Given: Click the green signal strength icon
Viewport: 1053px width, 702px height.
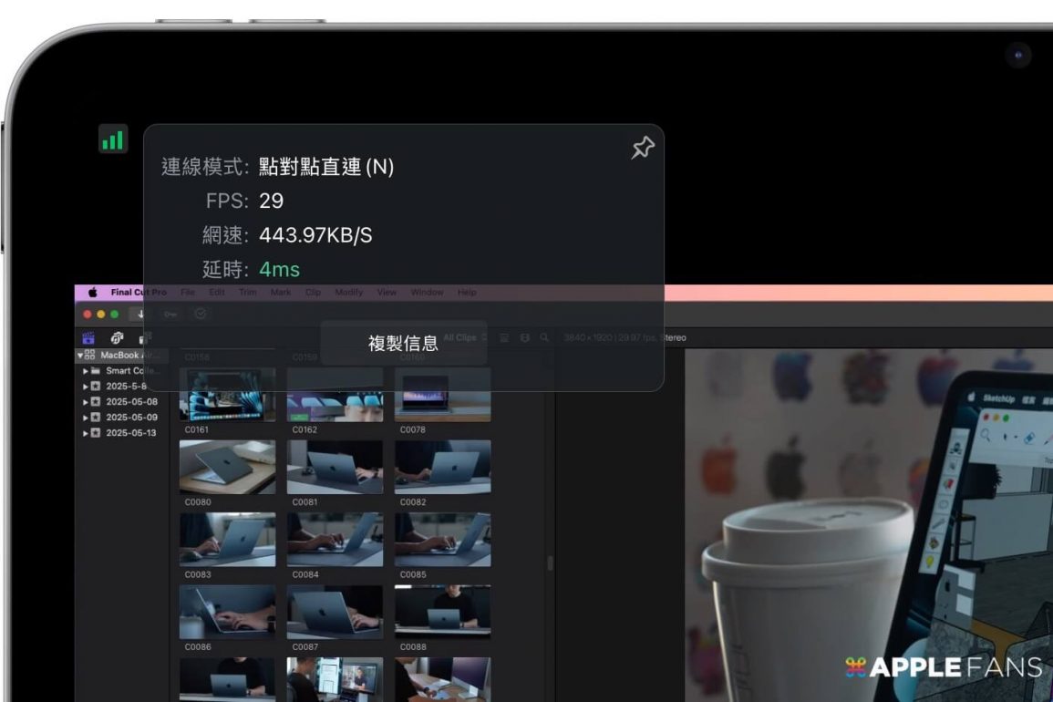Looking at the screenshot, I should click(x=113, y=139).
